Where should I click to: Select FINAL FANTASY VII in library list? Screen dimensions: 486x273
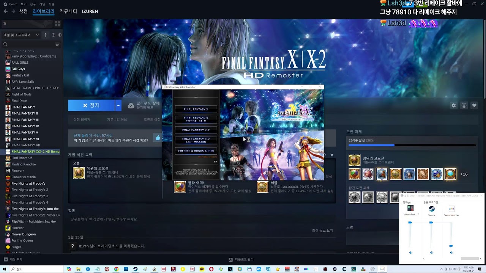25,145
